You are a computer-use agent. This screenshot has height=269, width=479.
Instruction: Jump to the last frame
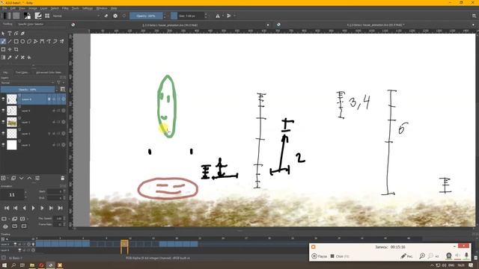60,208
